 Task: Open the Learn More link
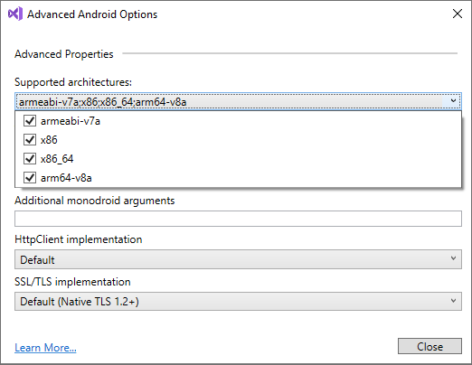coord(45,348)
